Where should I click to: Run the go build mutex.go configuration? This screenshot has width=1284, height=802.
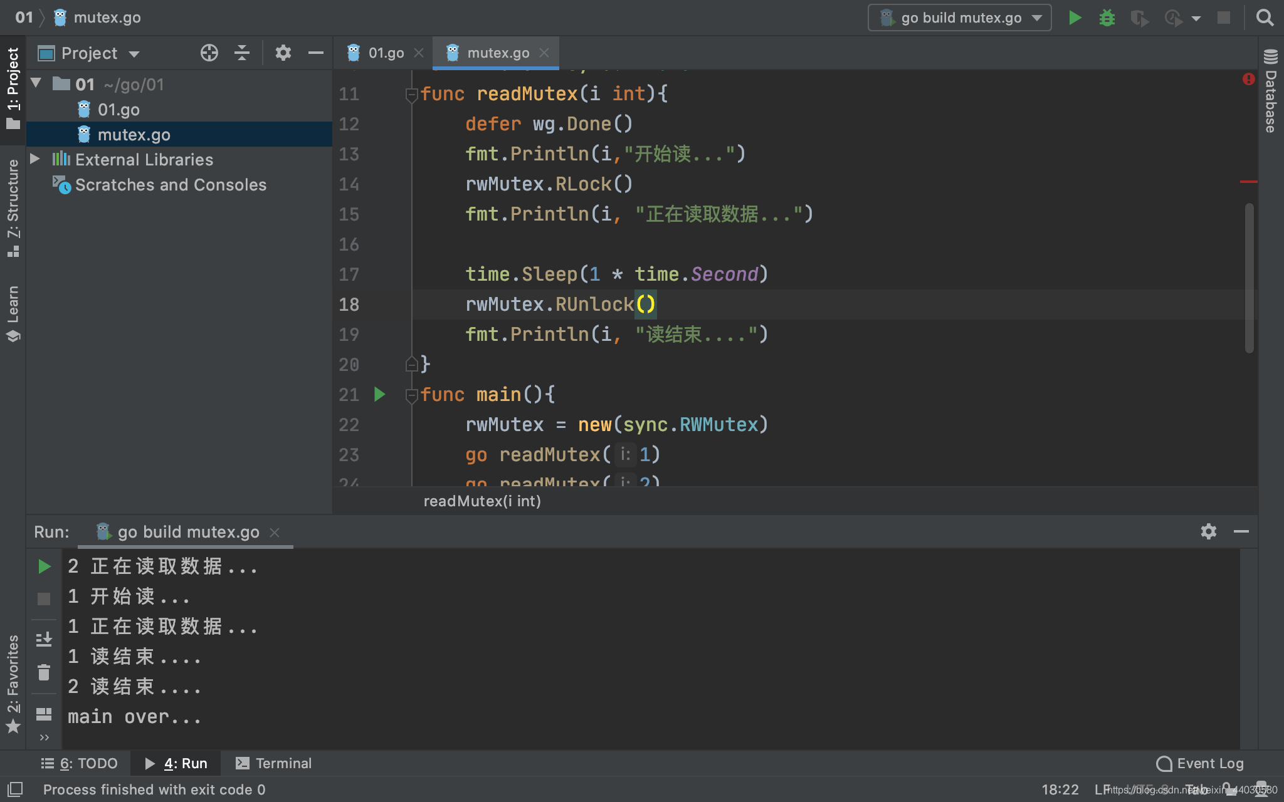[x=1075, y=18]
